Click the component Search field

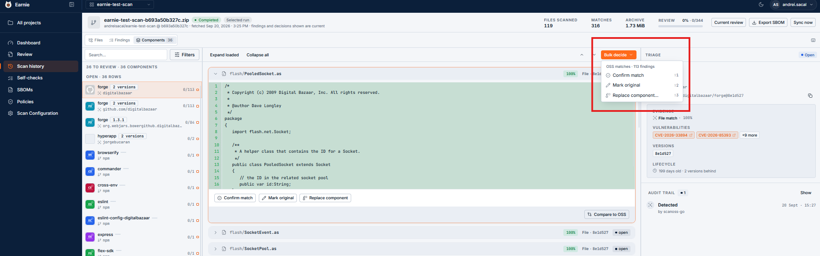point(126,55)
